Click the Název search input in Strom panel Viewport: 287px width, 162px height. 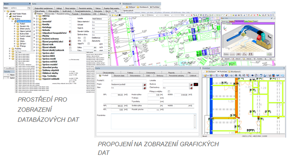19,8
